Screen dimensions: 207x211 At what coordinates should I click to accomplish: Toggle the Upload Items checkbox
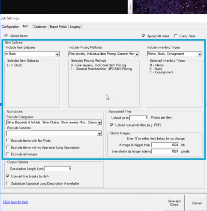coord(7,36)
